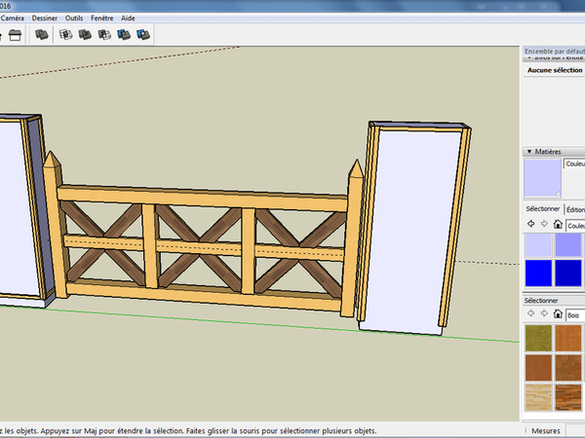585x438 pixels.
Task: Click home icon in Bois material browser
Action: click(557, 314)
